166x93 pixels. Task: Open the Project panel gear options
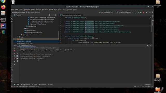55,15
